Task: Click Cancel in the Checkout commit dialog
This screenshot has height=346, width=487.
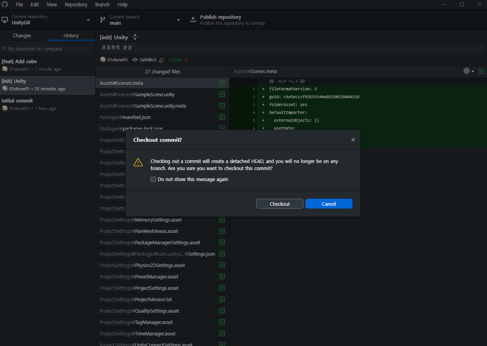Action: tap(328, 204)
